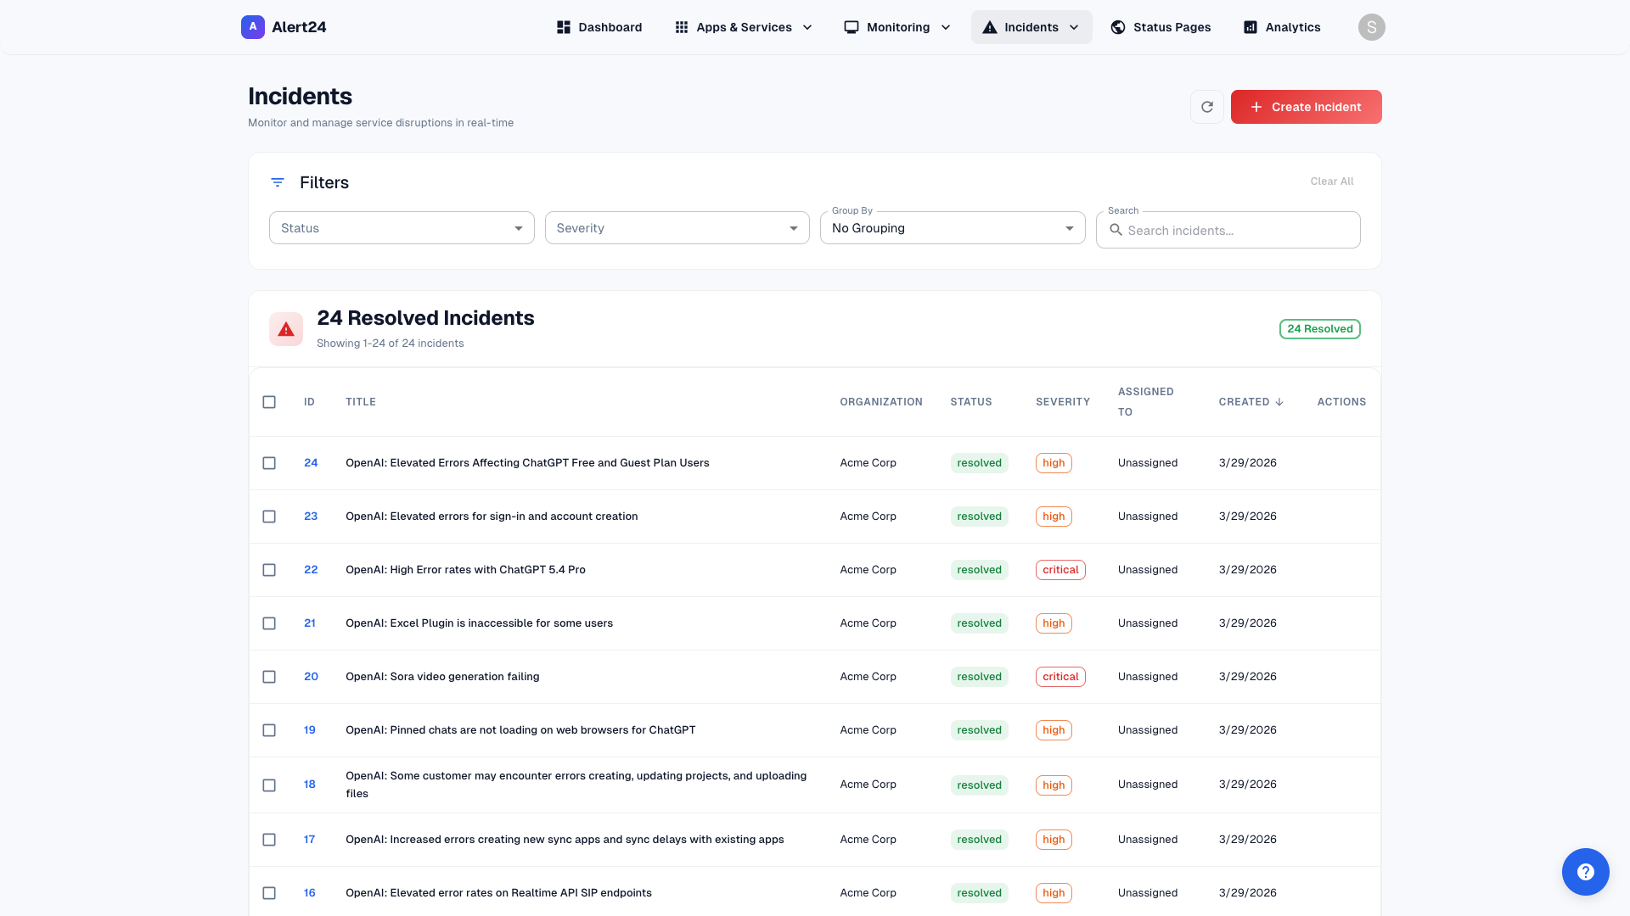This screenshot has height=916, width=1630.
Task: Check the checkbox for incident 20
Action: click(269, 677)
